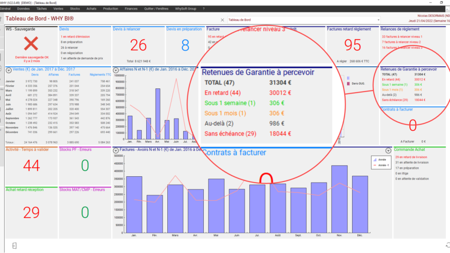
Task: Open the Général menu
Action: (5, 8)
